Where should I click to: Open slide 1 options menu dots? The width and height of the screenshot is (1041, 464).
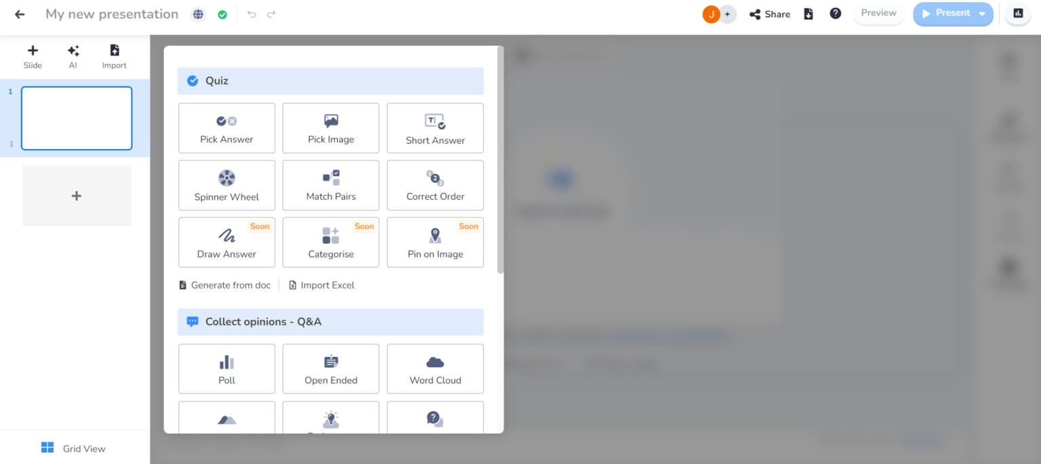[x=12, y=144]
